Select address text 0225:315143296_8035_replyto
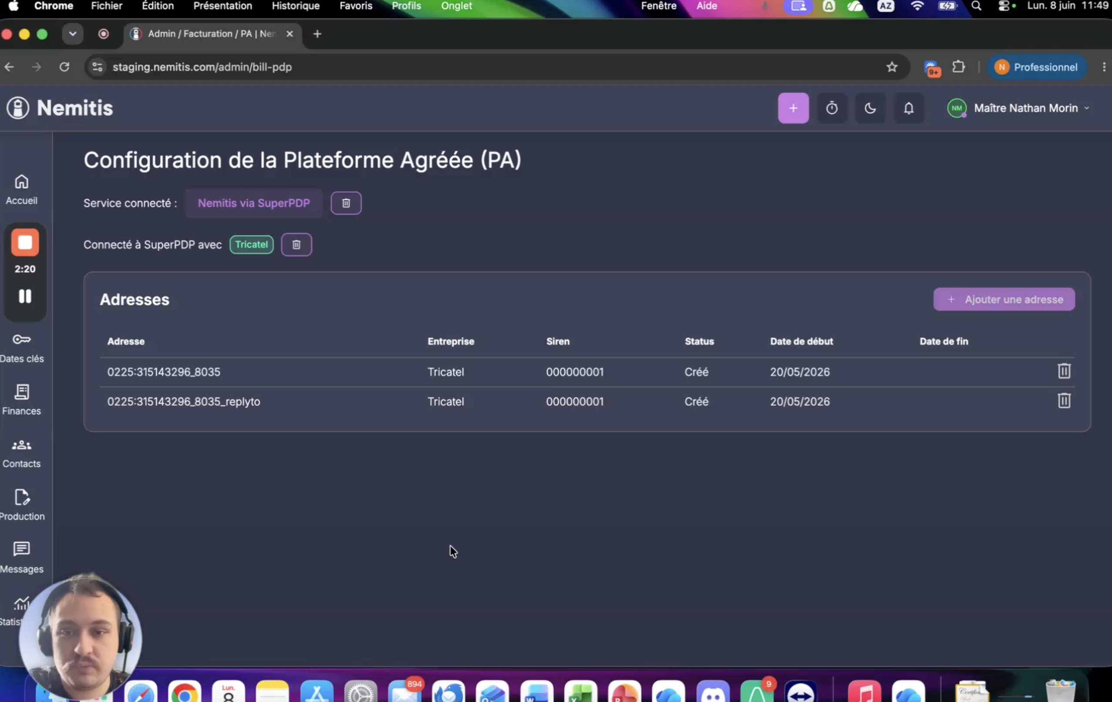 tap(184, 402)
